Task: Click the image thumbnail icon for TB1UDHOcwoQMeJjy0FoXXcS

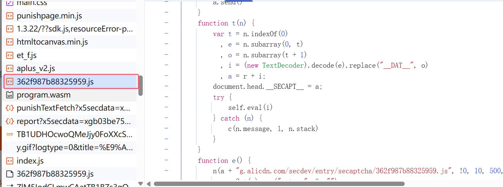Action: click(10, 134)
